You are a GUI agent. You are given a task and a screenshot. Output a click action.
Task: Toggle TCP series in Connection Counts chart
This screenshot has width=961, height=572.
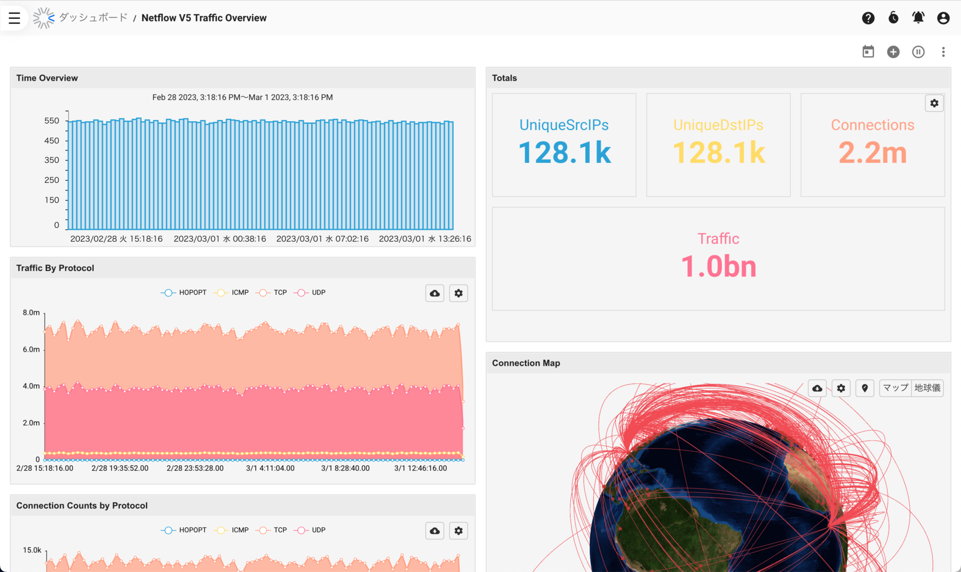click(272, 530)
